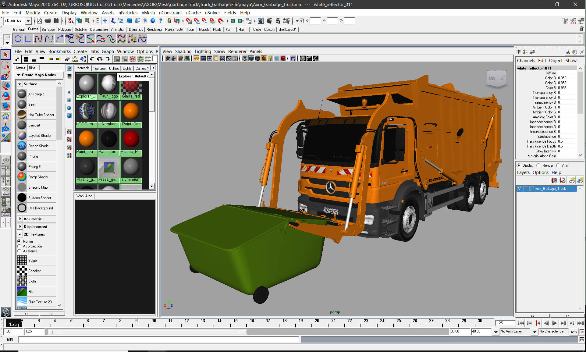This screenshot has width=586, height=352.
Task: Select the NURBS square curve shelf icon
Action: [28, 39]
